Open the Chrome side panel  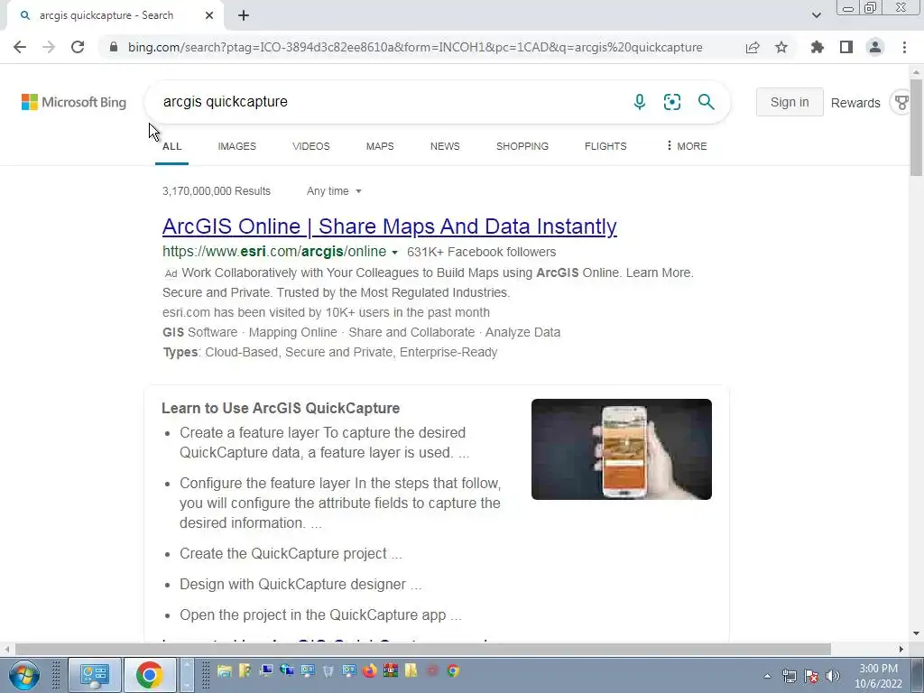click(x=846, y=47)
